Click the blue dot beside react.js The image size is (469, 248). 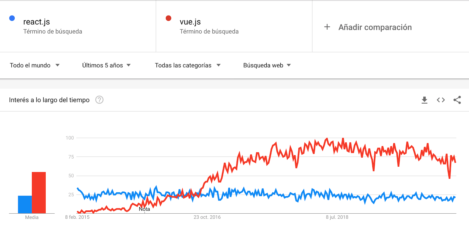coord(12,18)
